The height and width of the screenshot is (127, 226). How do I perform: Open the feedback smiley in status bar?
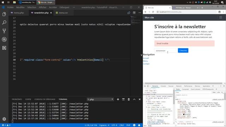coord(134,125)
